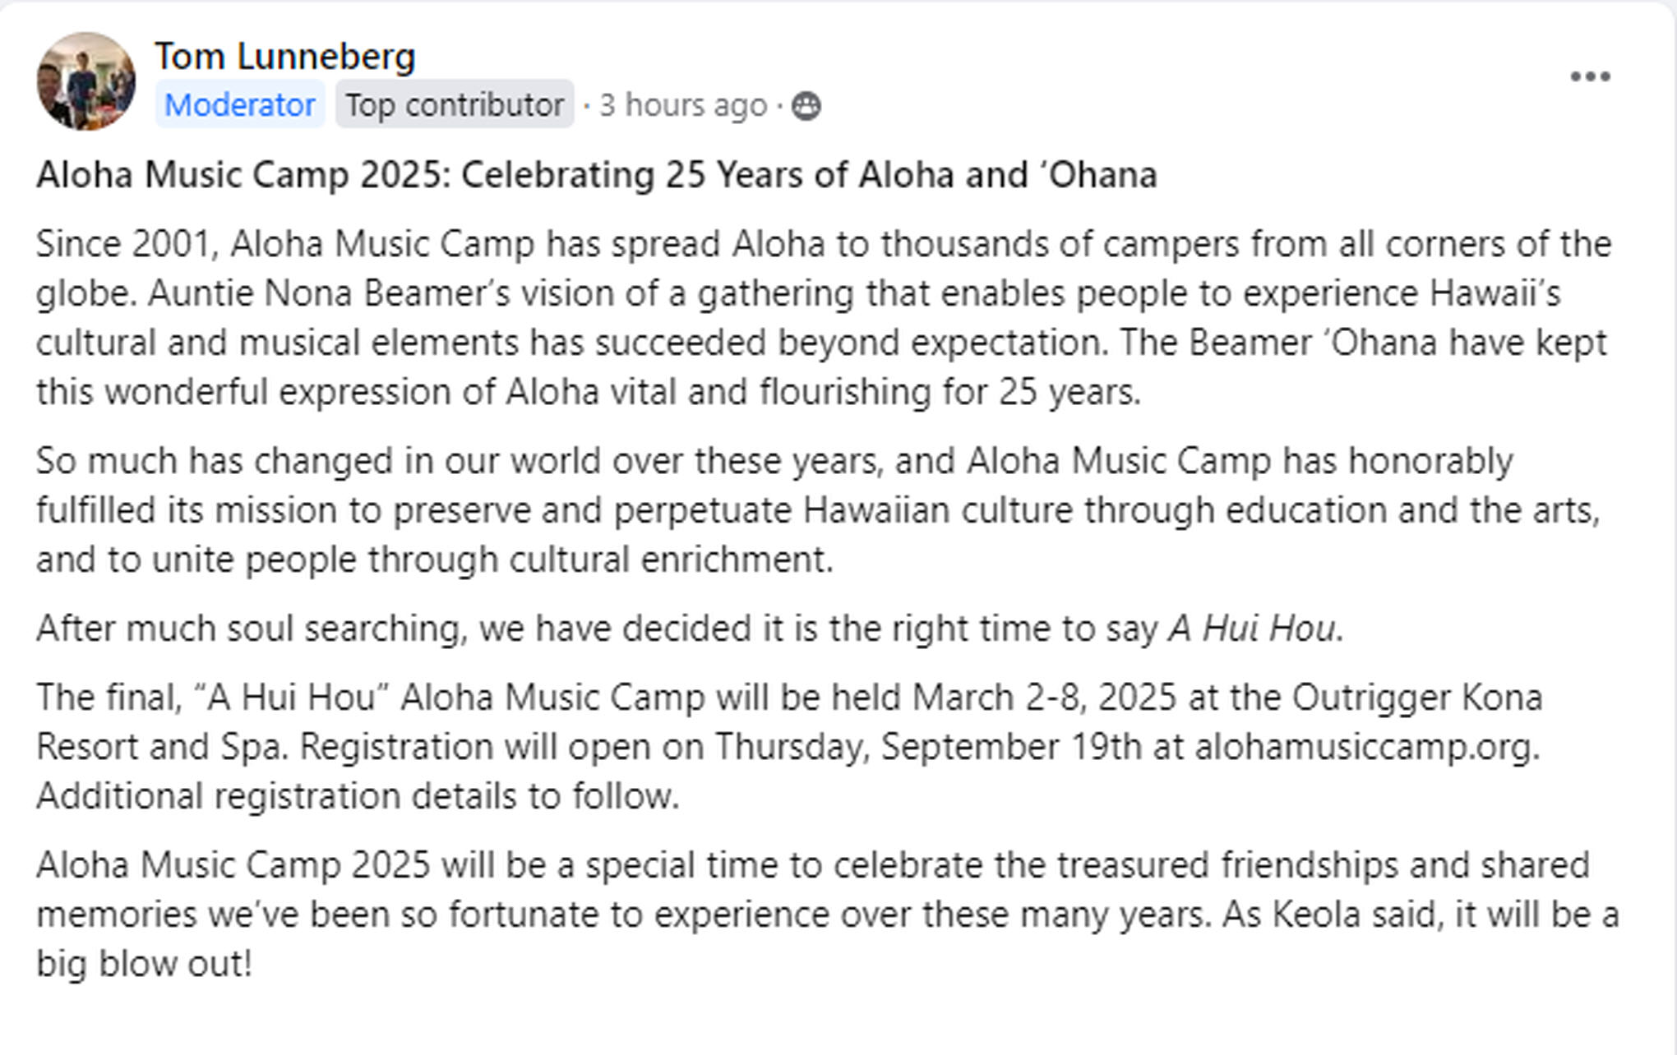Screen dimensions: 1677x1055
Task: Open Tom Lunneberg's profile picture
Action: (x=86, y=81)
